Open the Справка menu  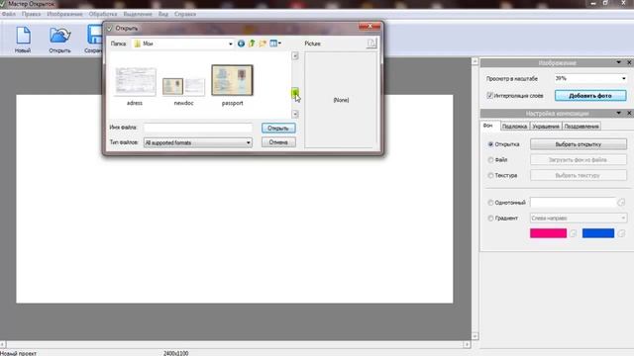(185, 14)
